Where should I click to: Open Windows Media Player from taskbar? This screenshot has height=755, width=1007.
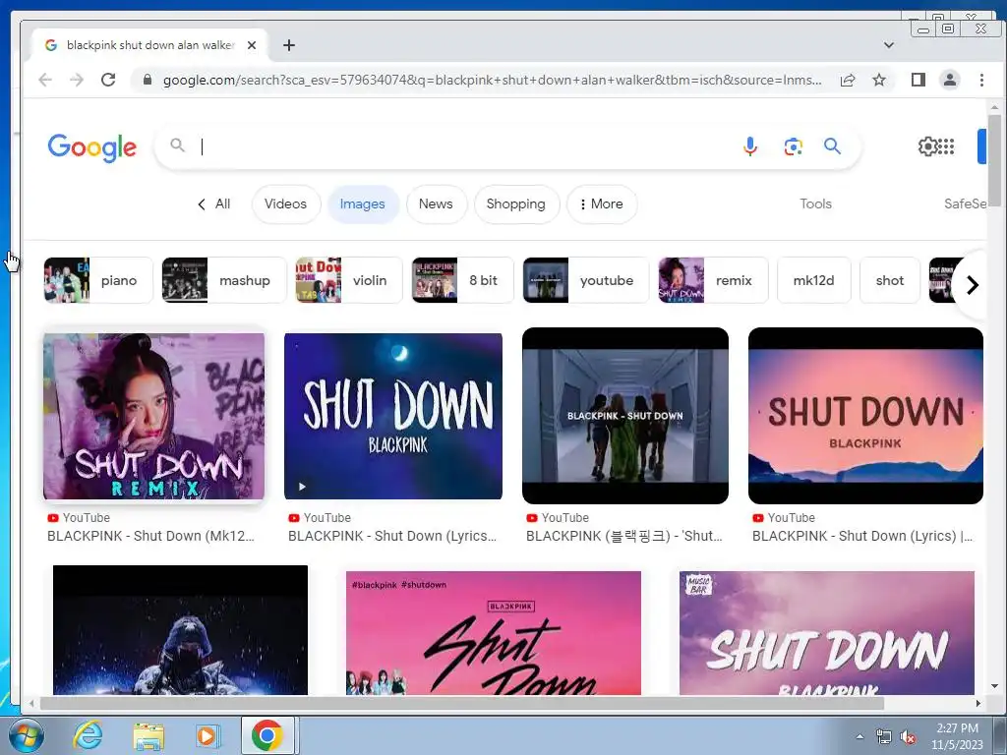[x=207, y=735]
